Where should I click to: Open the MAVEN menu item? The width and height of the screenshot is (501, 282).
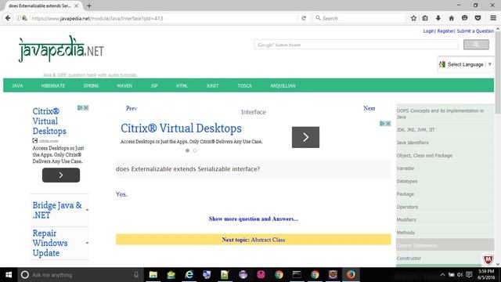pos(124,85)
